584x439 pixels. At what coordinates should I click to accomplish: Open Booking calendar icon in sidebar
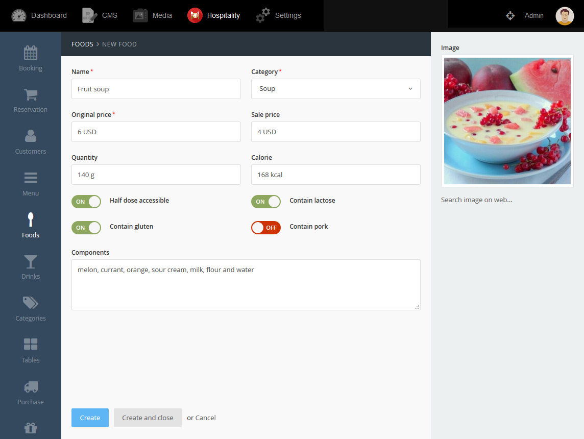[31, 53]
